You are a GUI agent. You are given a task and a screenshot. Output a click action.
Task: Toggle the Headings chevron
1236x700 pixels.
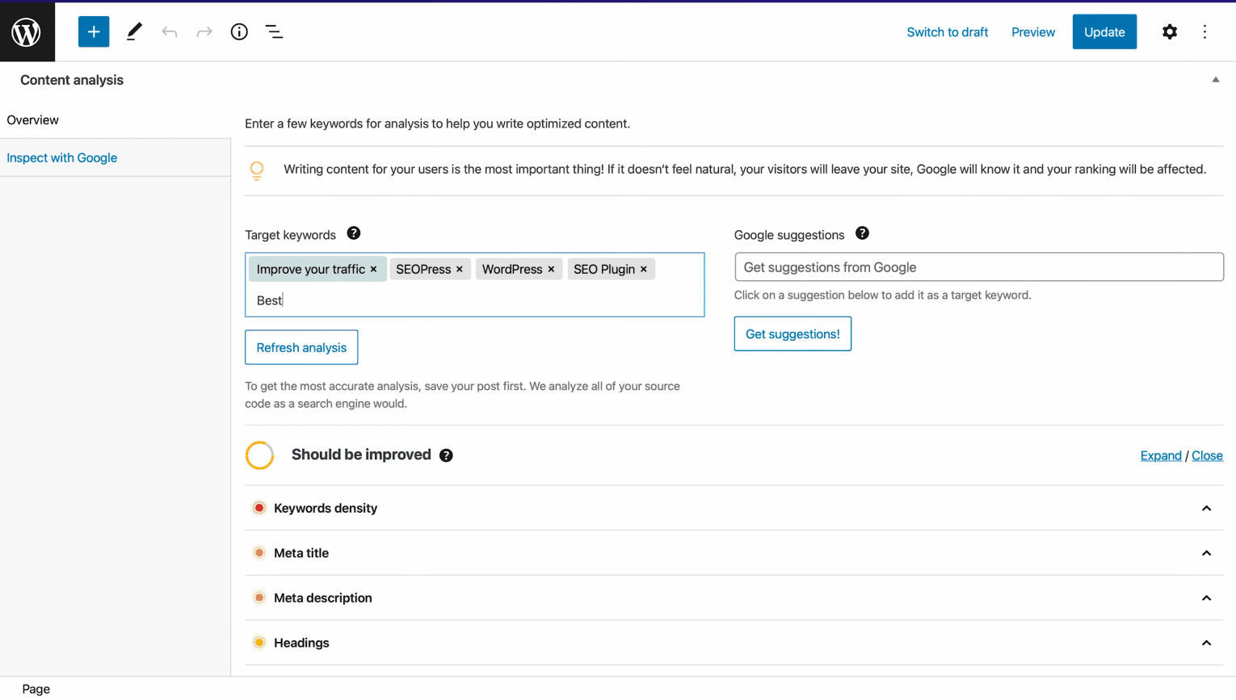coord(1206,643)
